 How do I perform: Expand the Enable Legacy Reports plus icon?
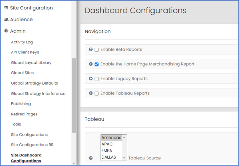pos(91,79)
